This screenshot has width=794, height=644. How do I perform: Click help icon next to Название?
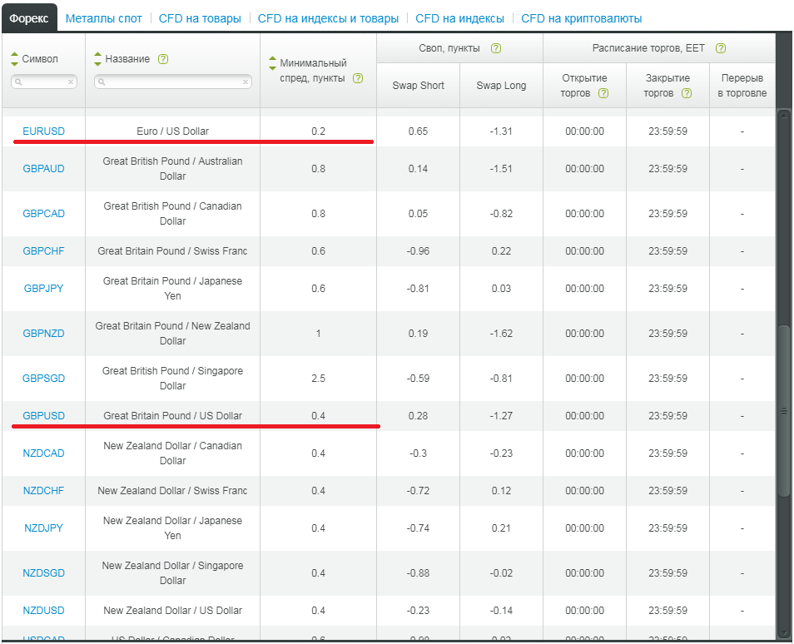click(163, 59)
